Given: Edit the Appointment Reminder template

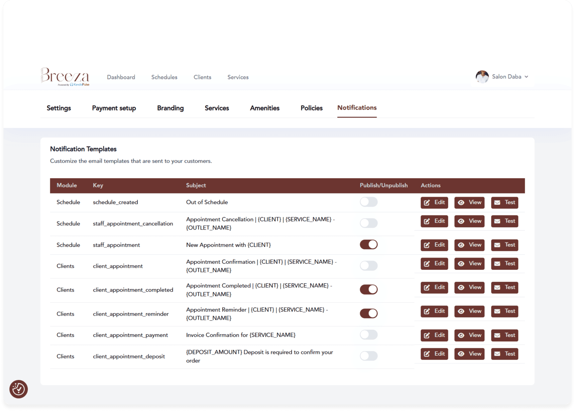Looking at the screenshot, I should [x=434, y=311].
